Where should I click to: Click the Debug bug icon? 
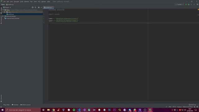click(x=189, y=4)
